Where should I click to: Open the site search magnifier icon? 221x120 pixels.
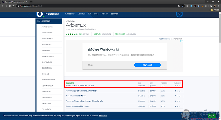pos(179,14)
